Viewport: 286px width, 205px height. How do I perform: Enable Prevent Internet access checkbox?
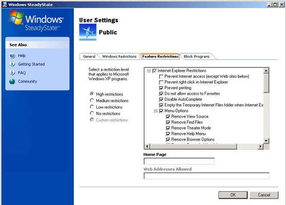(x=161, y=77)
